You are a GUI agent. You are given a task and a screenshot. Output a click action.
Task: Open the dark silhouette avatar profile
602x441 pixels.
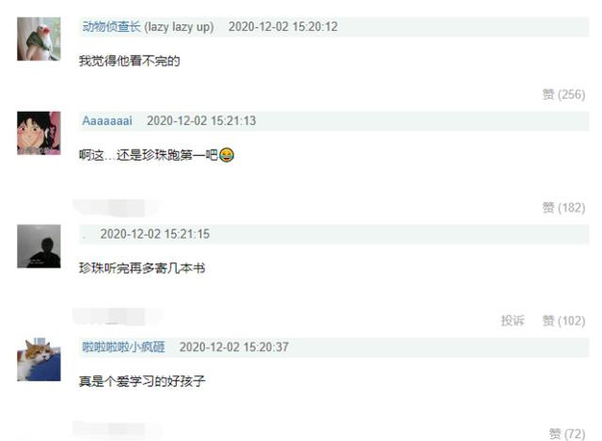click(39, 246)
